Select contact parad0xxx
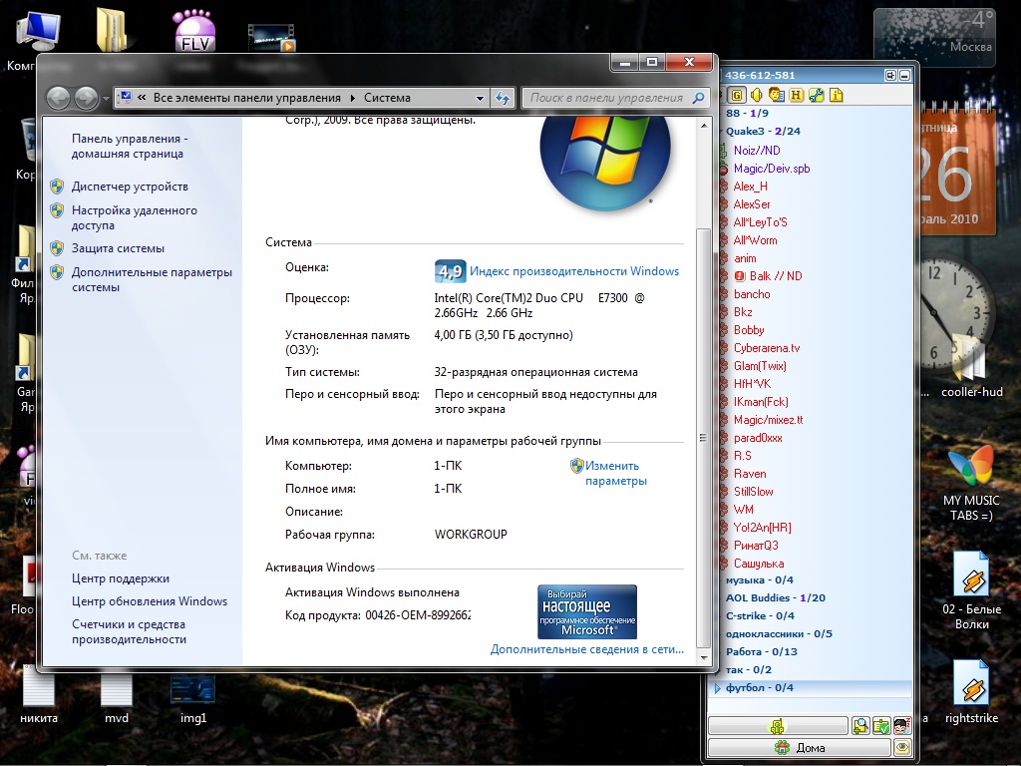 (x=758, y=438)
